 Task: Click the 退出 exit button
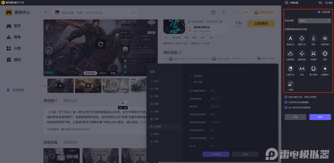coord(329,3)
